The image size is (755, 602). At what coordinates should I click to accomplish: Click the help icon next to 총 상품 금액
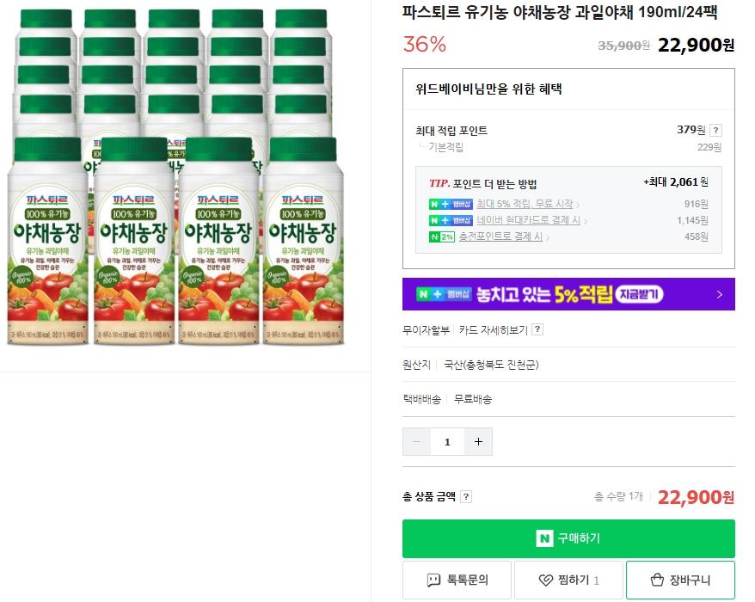[466, 497]
